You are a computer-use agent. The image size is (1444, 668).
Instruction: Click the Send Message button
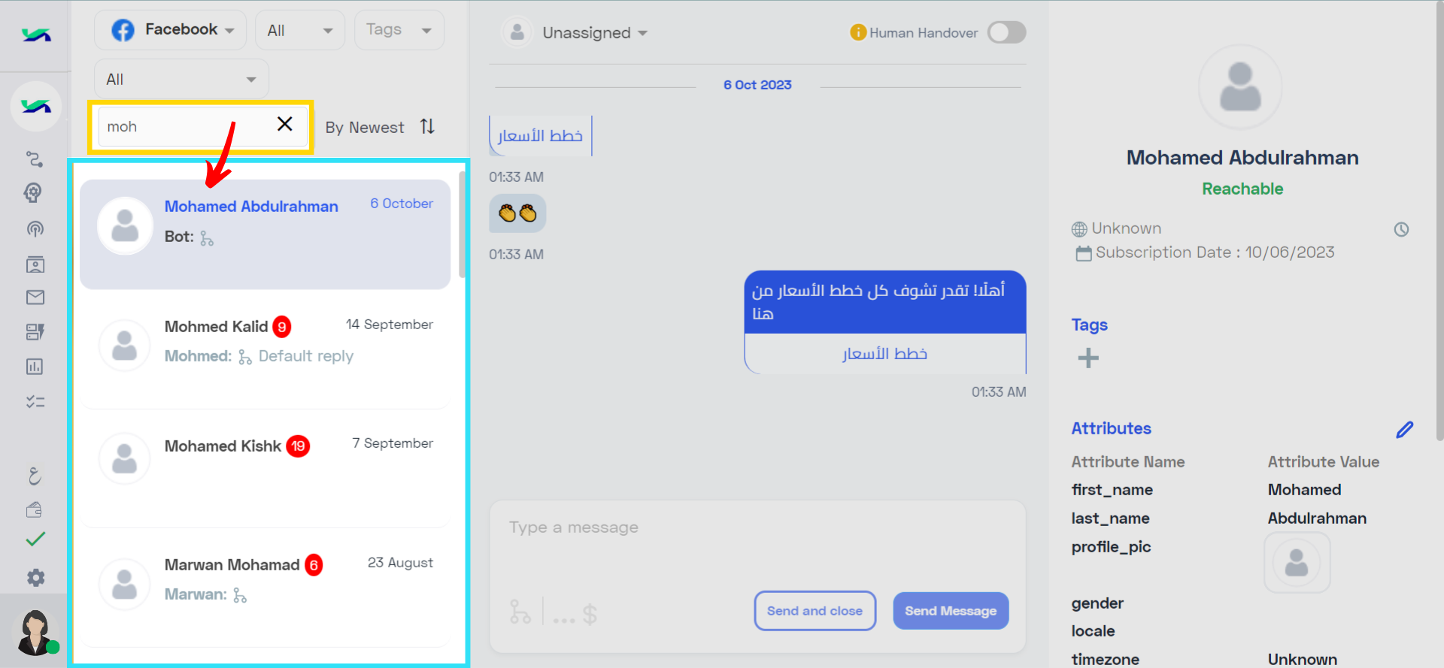tap(951, 611)
